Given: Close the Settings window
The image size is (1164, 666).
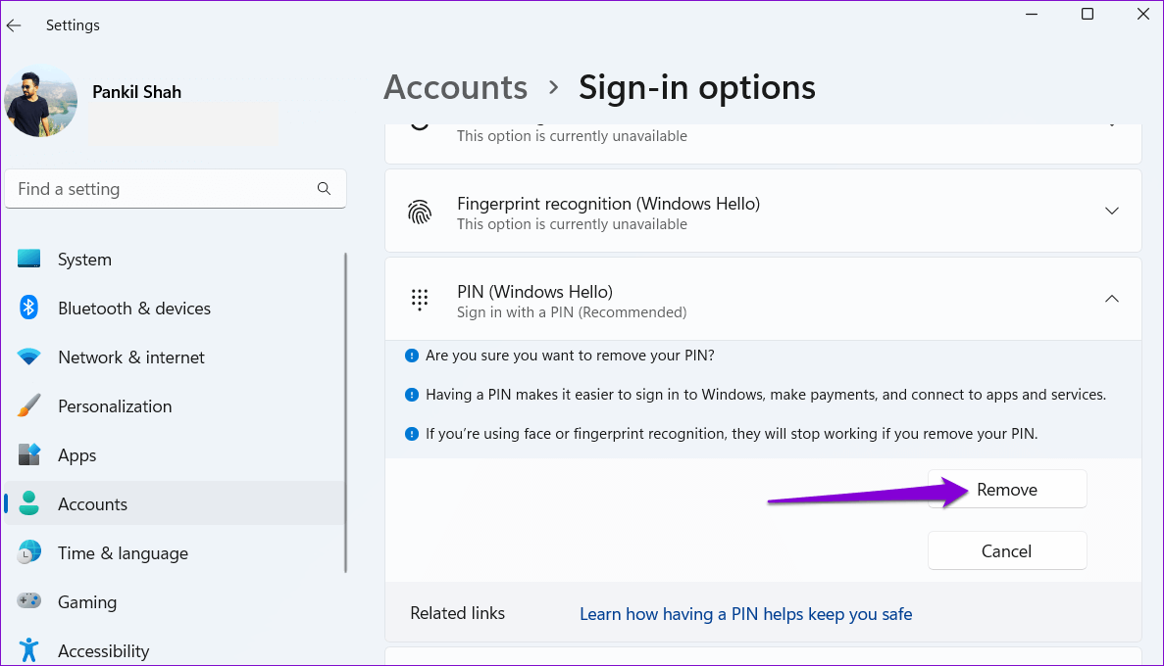Looking at the screenshot, I should (1143, 14).
